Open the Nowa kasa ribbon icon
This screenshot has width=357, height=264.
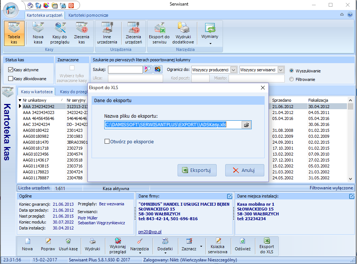[38, 33]
